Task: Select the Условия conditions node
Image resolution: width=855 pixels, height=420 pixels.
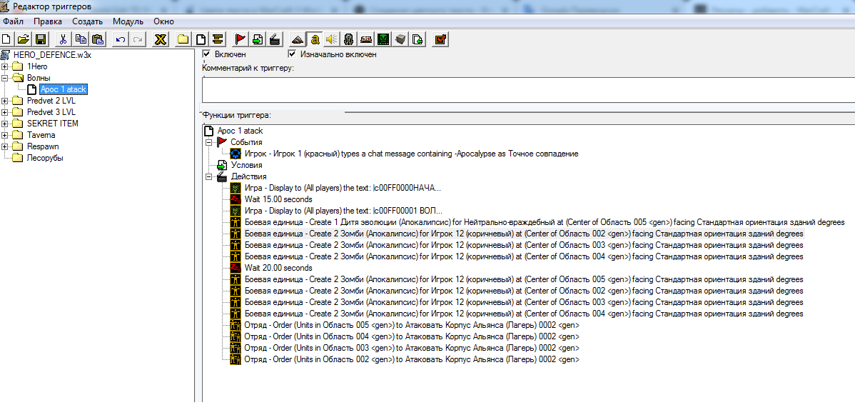Action: 246,165
